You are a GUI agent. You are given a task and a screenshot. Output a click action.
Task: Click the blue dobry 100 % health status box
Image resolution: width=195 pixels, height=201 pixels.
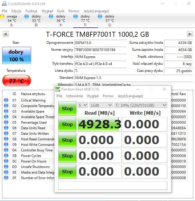point(16,55)
